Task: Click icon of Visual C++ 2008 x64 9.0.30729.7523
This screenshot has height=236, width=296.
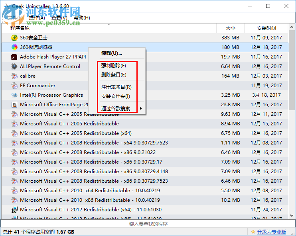Action: pyautogui.click(x=14, y=143)
